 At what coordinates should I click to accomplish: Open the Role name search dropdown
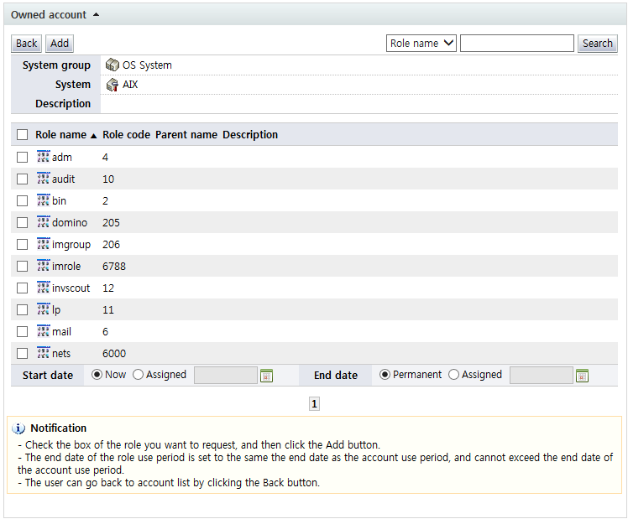coord(421,44)
